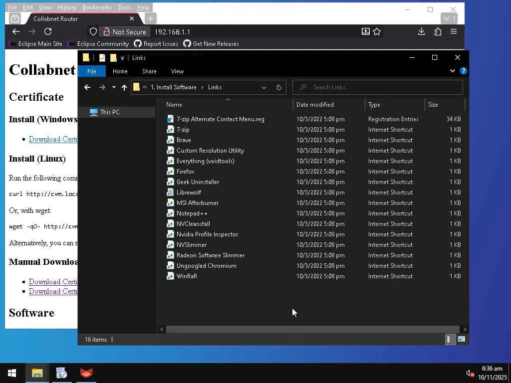Screen dimensions: 511x383
Task: Open the View ribbon tab in Explorer
Action: 177,71
